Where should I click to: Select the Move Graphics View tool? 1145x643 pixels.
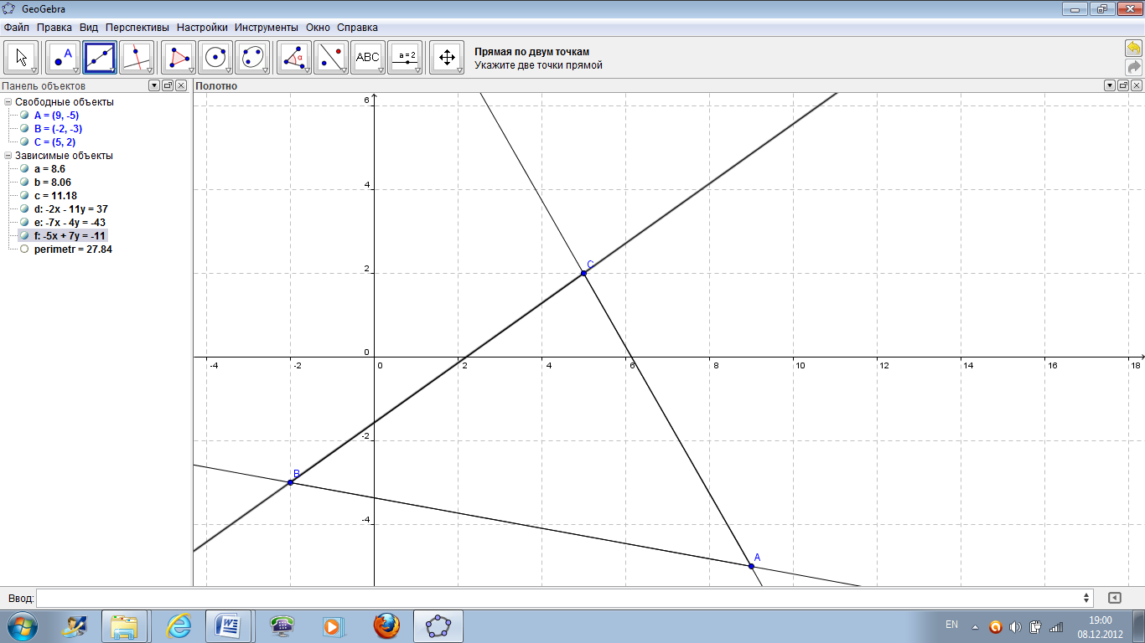447,57
